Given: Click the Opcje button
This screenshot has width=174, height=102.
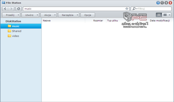Looking at the screenshot, I should tap(88, 15).
